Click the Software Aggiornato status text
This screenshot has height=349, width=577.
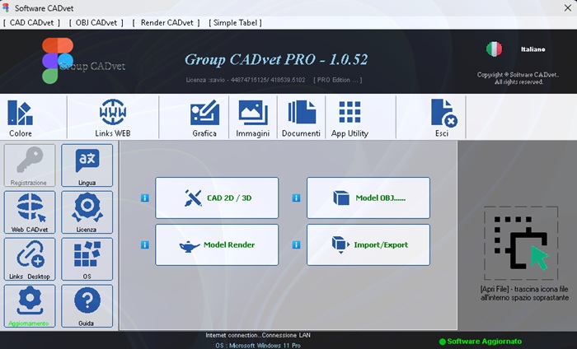click(x=484, y=342)
